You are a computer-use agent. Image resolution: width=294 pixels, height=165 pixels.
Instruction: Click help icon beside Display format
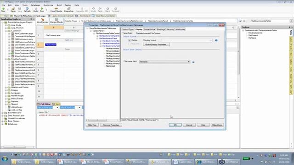coord(216,40)
